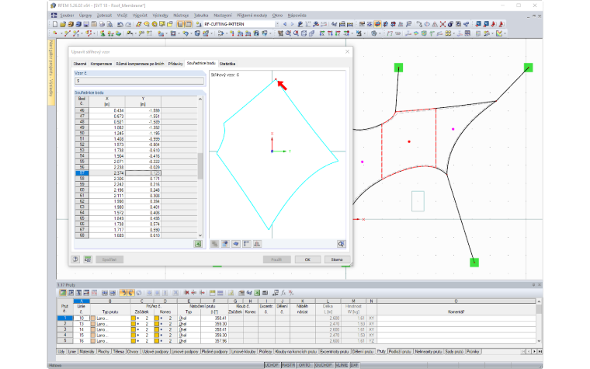Open dropdown arrow next to first node tool

pos(61,33)
